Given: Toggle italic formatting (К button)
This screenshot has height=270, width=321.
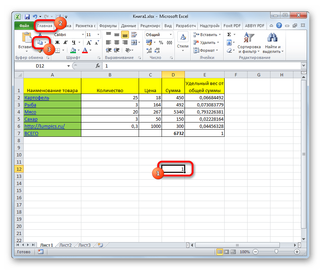Looking at the screenshot, I should click(64, 42).
